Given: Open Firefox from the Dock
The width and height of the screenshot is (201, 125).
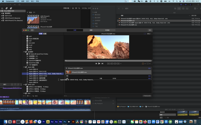Looking at the screenshot, I should click(145, 122).
